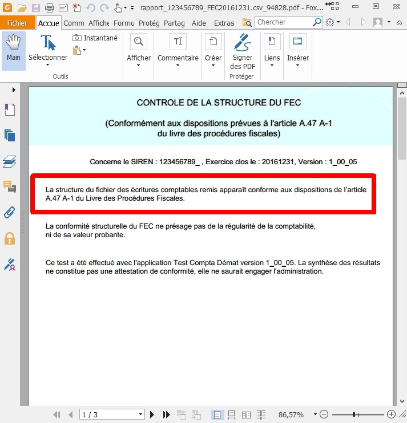Switch to the Protéger ribbon tab
The width and height of the screenshot is (407, 423).
pos(149,23)
